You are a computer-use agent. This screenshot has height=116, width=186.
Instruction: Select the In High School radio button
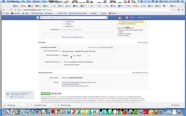point(63,21)
